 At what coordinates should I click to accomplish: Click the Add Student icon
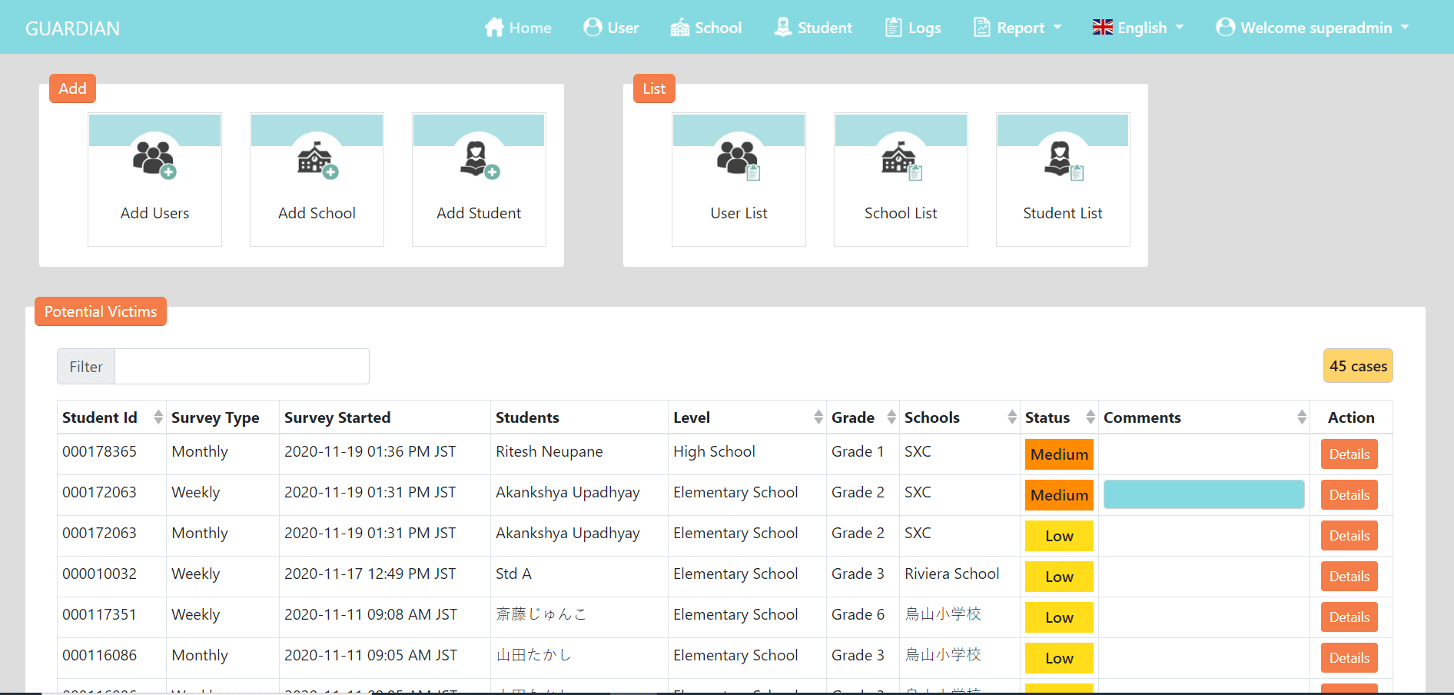(x=480, y=160)
